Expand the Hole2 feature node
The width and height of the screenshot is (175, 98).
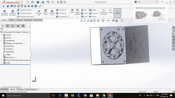tap(1, 63)
